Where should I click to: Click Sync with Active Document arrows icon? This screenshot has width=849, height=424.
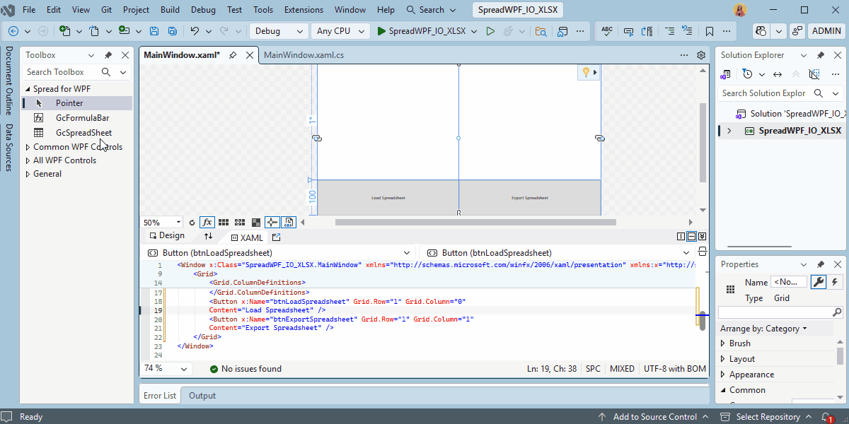click(x=777, y=74)
